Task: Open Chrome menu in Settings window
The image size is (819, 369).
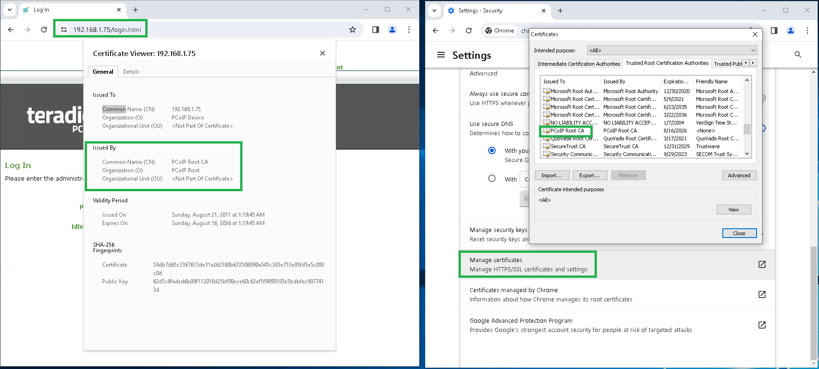Action: [807, 31]
